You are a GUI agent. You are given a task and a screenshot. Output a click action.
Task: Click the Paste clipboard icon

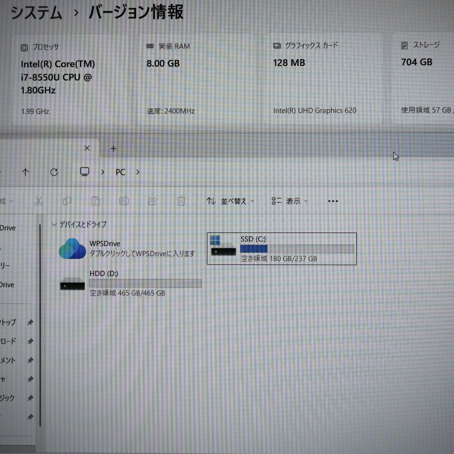[x=96, y=201]
